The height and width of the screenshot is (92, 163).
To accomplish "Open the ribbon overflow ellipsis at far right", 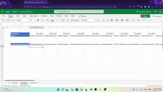I will point(150,20).
